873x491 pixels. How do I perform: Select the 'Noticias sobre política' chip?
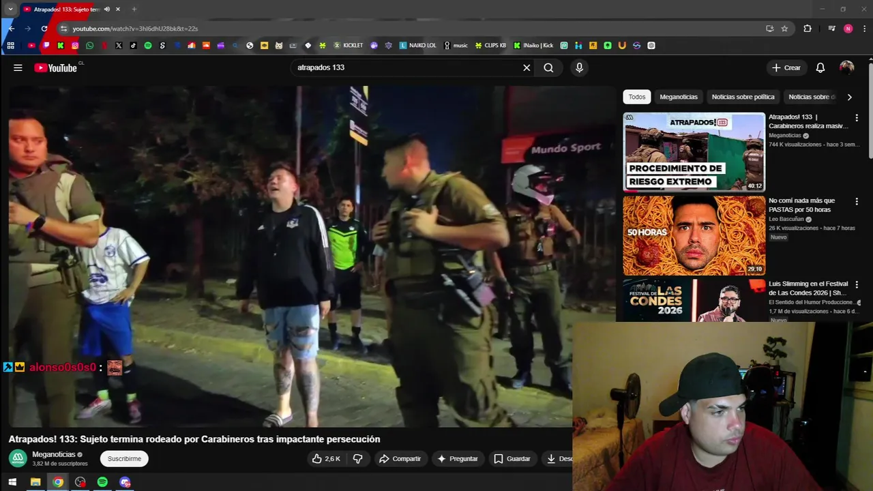[x=743, y=97]
